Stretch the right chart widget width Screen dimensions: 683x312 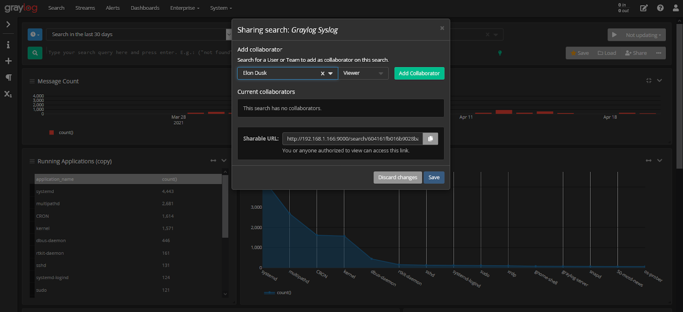(x=649, y=160)
